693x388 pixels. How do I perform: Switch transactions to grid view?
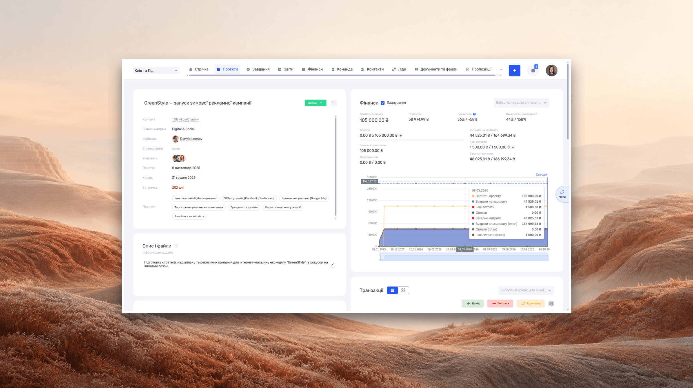point(403,290)
